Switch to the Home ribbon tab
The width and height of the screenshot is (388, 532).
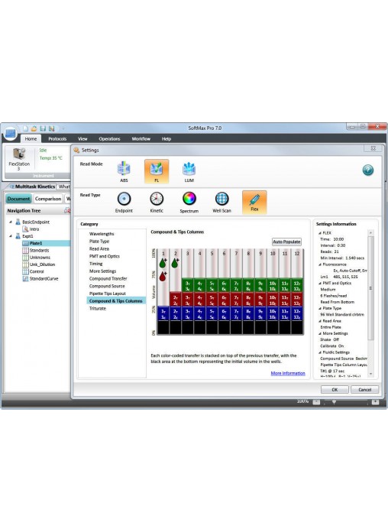coord(31,139)
